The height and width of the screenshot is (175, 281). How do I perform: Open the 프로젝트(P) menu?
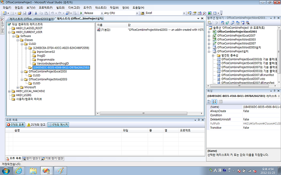tap(46, 7)
